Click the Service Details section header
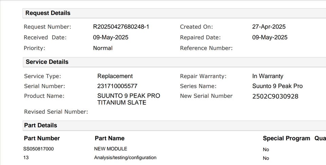 pos(47,62)
